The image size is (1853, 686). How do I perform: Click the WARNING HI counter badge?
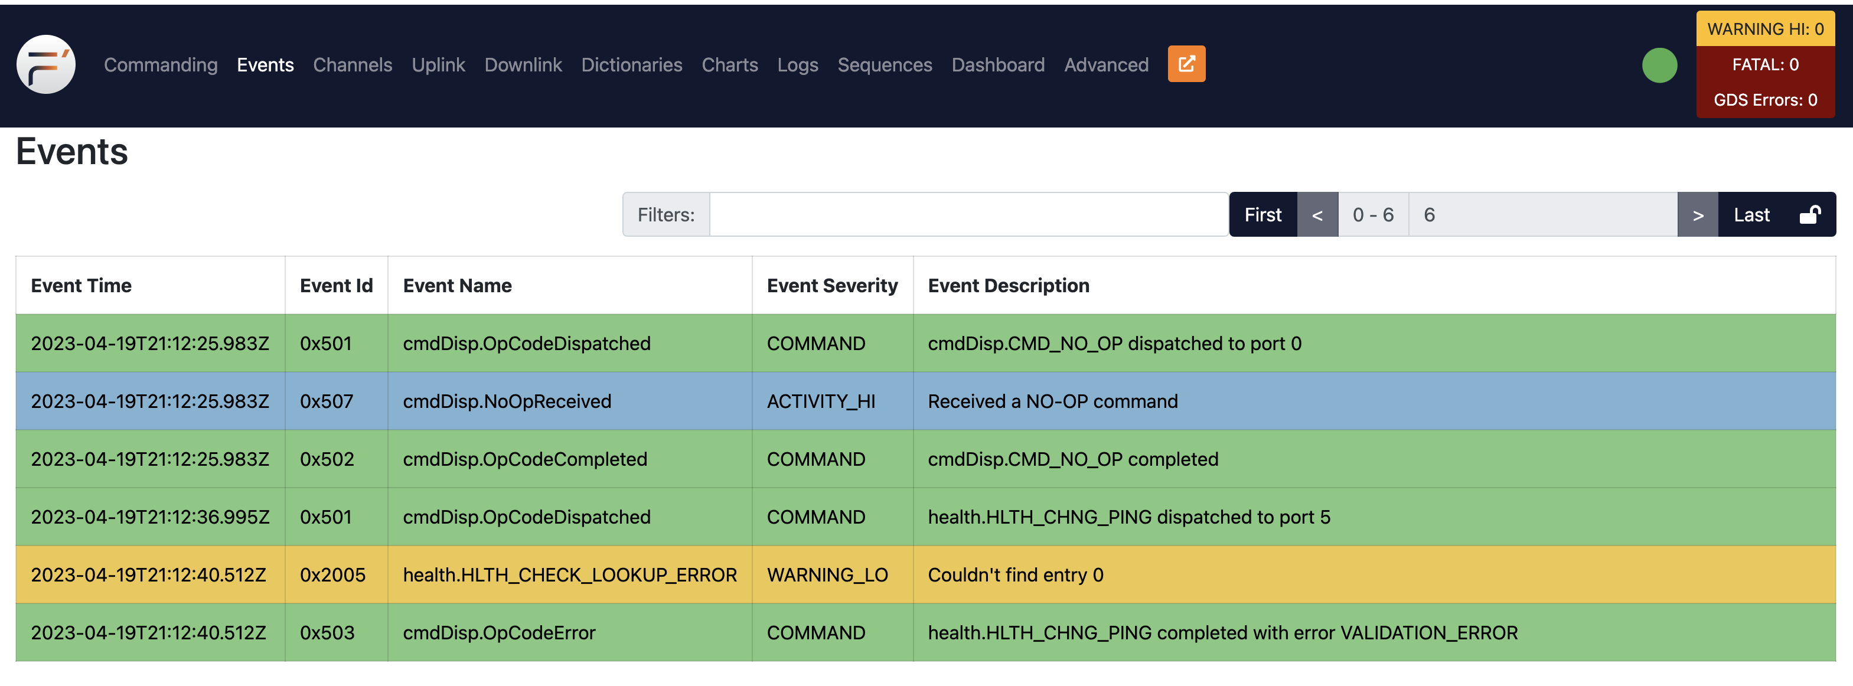[1764, 29]
